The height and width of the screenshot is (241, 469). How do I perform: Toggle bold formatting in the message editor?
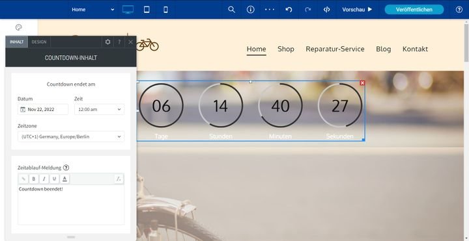click(34, 179)
